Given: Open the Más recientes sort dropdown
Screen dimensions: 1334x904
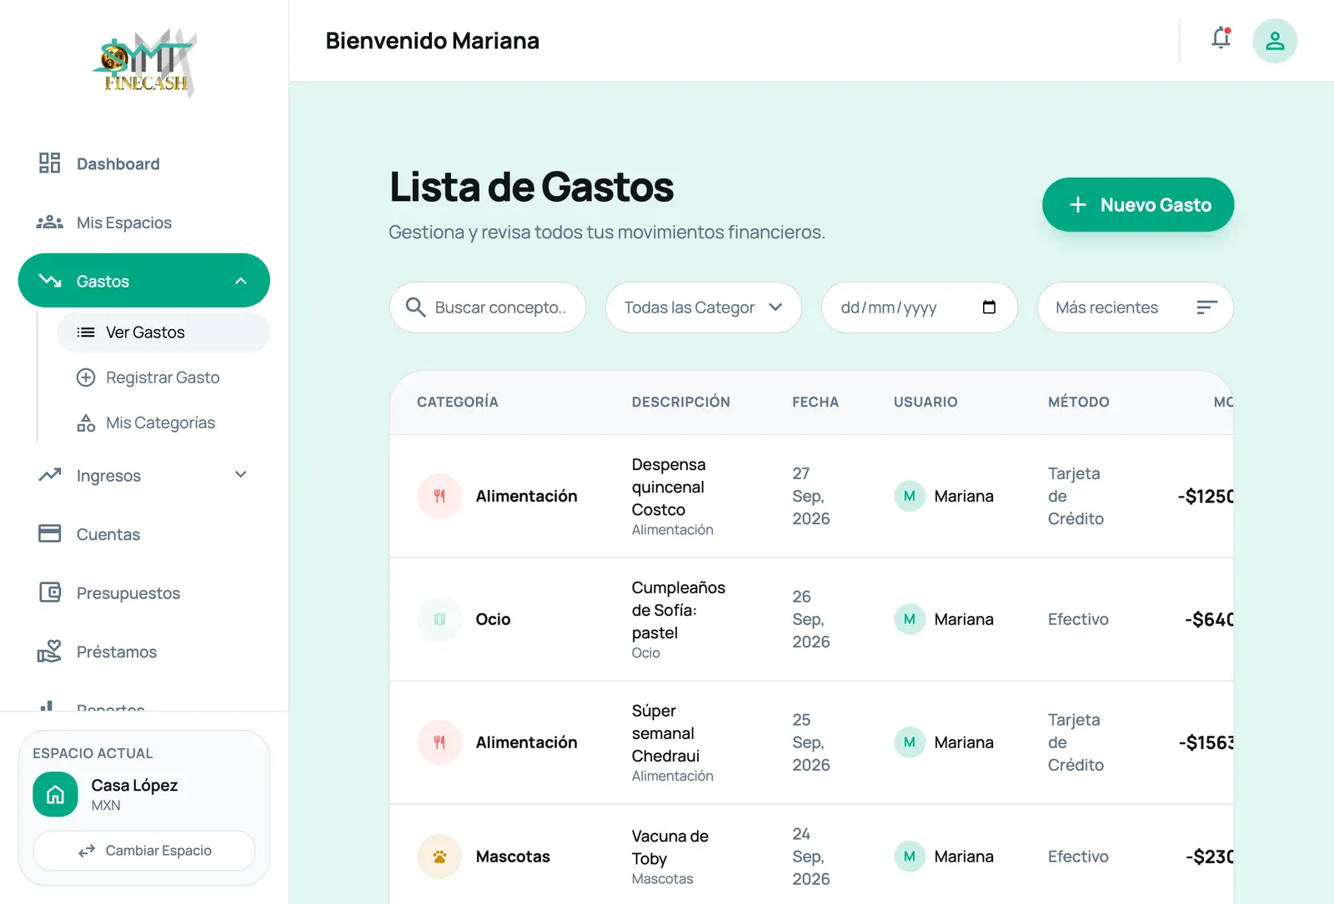Looking at the screenshot, I should [x=1136, y=307].
